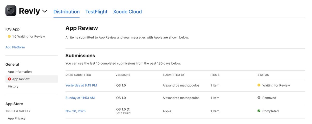Click the "Completed" status text
This screenshot has height=124, width=312.
(x=270, y=111)
